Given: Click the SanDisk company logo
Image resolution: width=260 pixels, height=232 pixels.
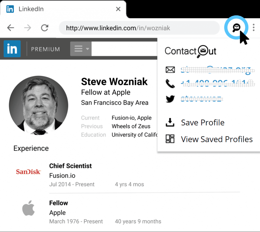Looking at the screenshot, I should pyautogui.click(x=28, y=172).
